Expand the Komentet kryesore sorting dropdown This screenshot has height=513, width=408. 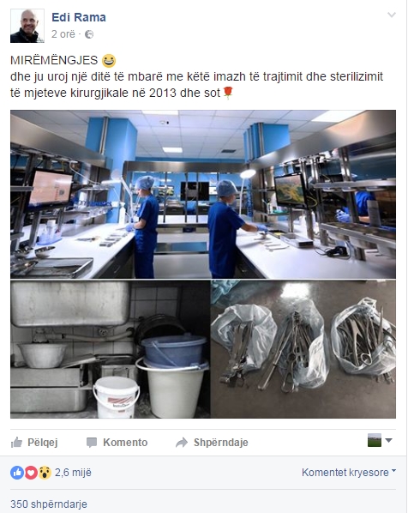(349, 473)
